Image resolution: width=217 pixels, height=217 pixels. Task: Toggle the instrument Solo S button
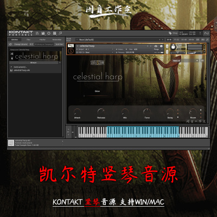[x=167, y=46]
